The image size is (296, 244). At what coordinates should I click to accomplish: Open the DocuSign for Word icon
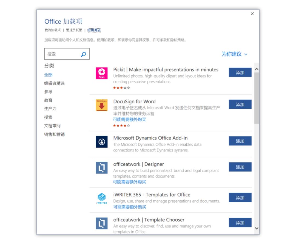pos(102,105)
